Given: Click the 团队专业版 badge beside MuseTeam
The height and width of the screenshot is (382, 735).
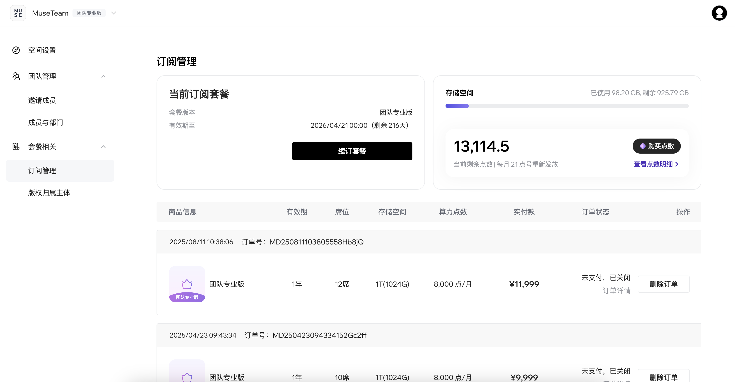Looking at the screenshot, I should point(89,13).
